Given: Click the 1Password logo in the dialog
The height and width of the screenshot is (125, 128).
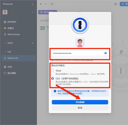Looking at the screenshot, I should [80, 25].
